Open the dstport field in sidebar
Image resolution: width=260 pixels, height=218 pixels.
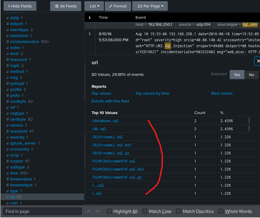(x=17, y=24)
